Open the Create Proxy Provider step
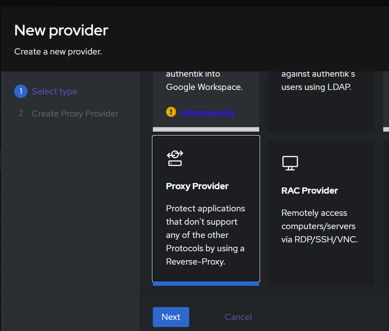 (x=75, y=113)
